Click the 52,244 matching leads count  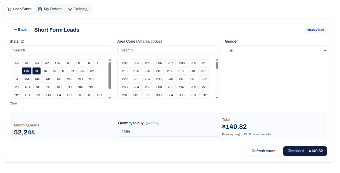(x=24, y=132)
